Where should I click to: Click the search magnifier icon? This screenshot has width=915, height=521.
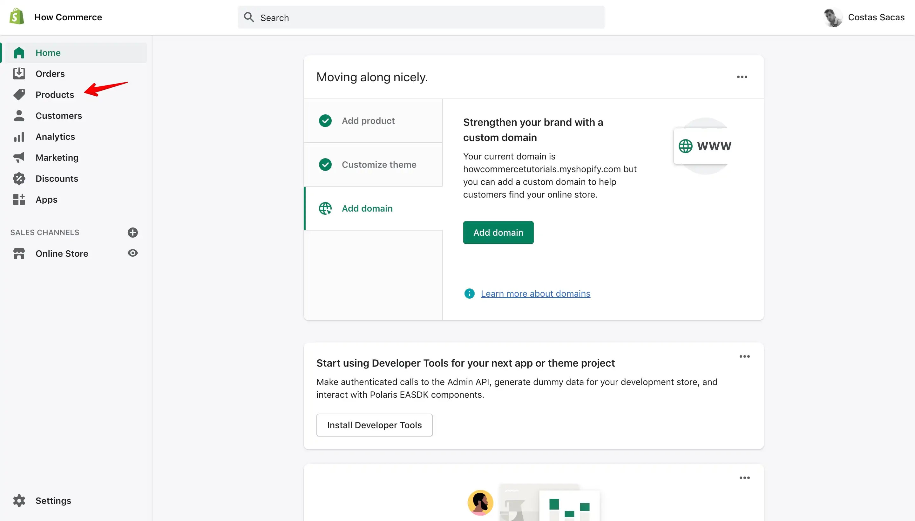[249, 17]
